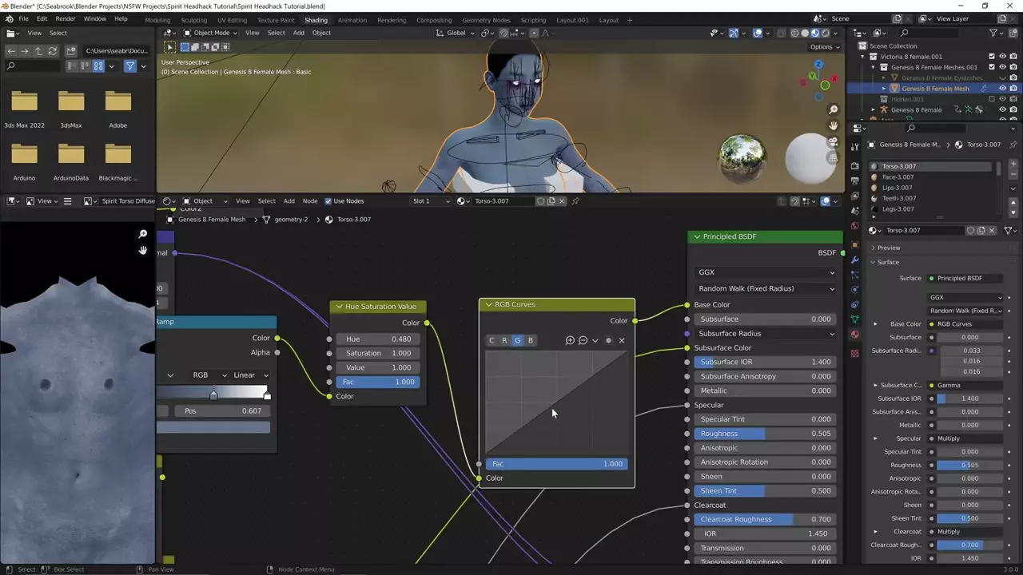1023x575 pixels.
Task: Click the zoom magnifier icon in 3D viewport
Action: pos(834,109)
